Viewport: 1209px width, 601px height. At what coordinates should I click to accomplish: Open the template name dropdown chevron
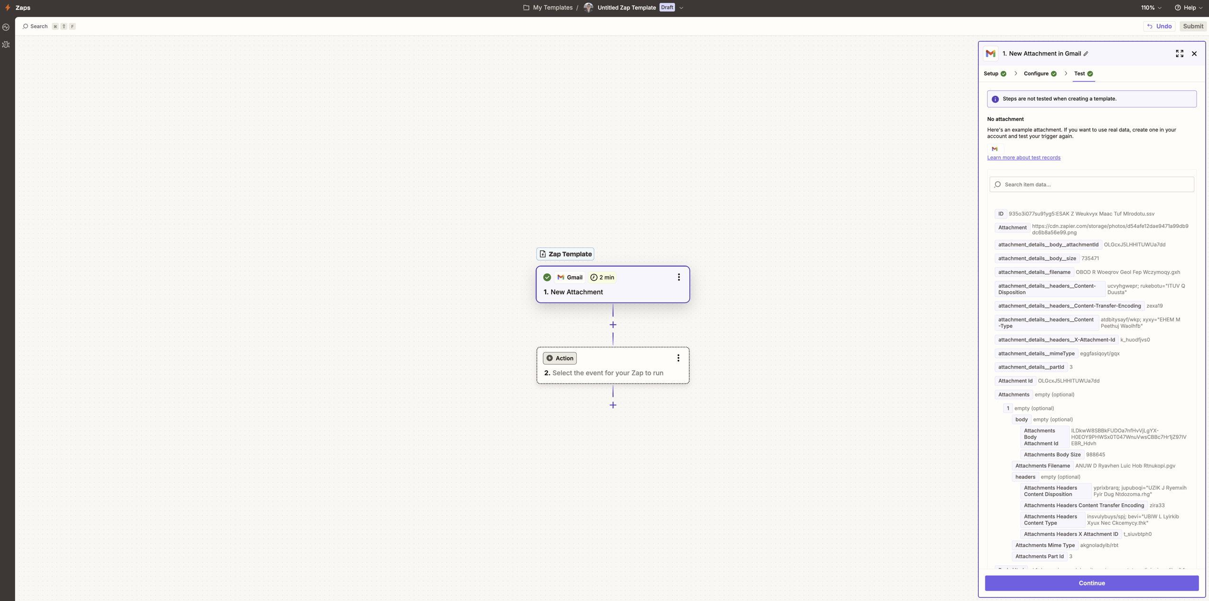pyautogui.click(x=681, y=8)
